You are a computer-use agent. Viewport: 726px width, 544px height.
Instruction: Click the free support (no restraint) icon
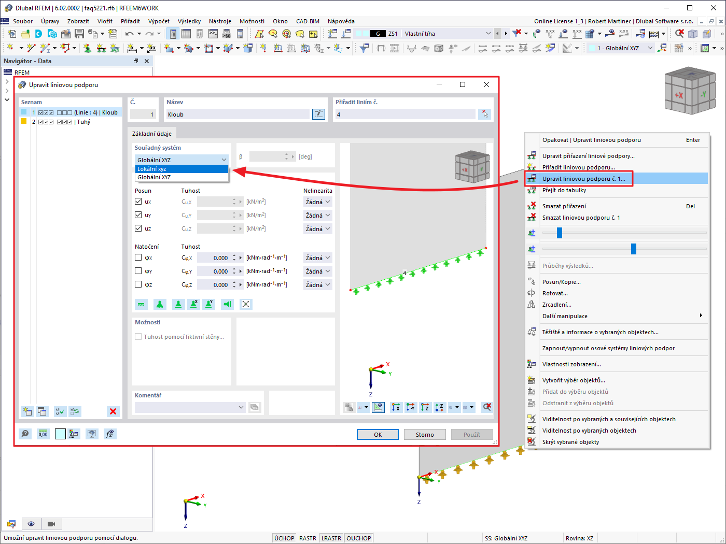click(245, 304)
